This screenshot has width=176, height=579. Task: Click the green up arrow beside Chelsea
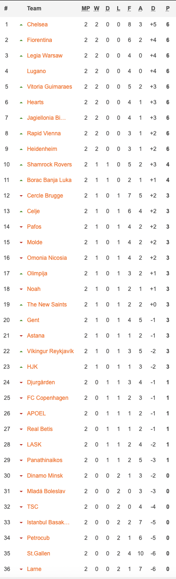21,25
